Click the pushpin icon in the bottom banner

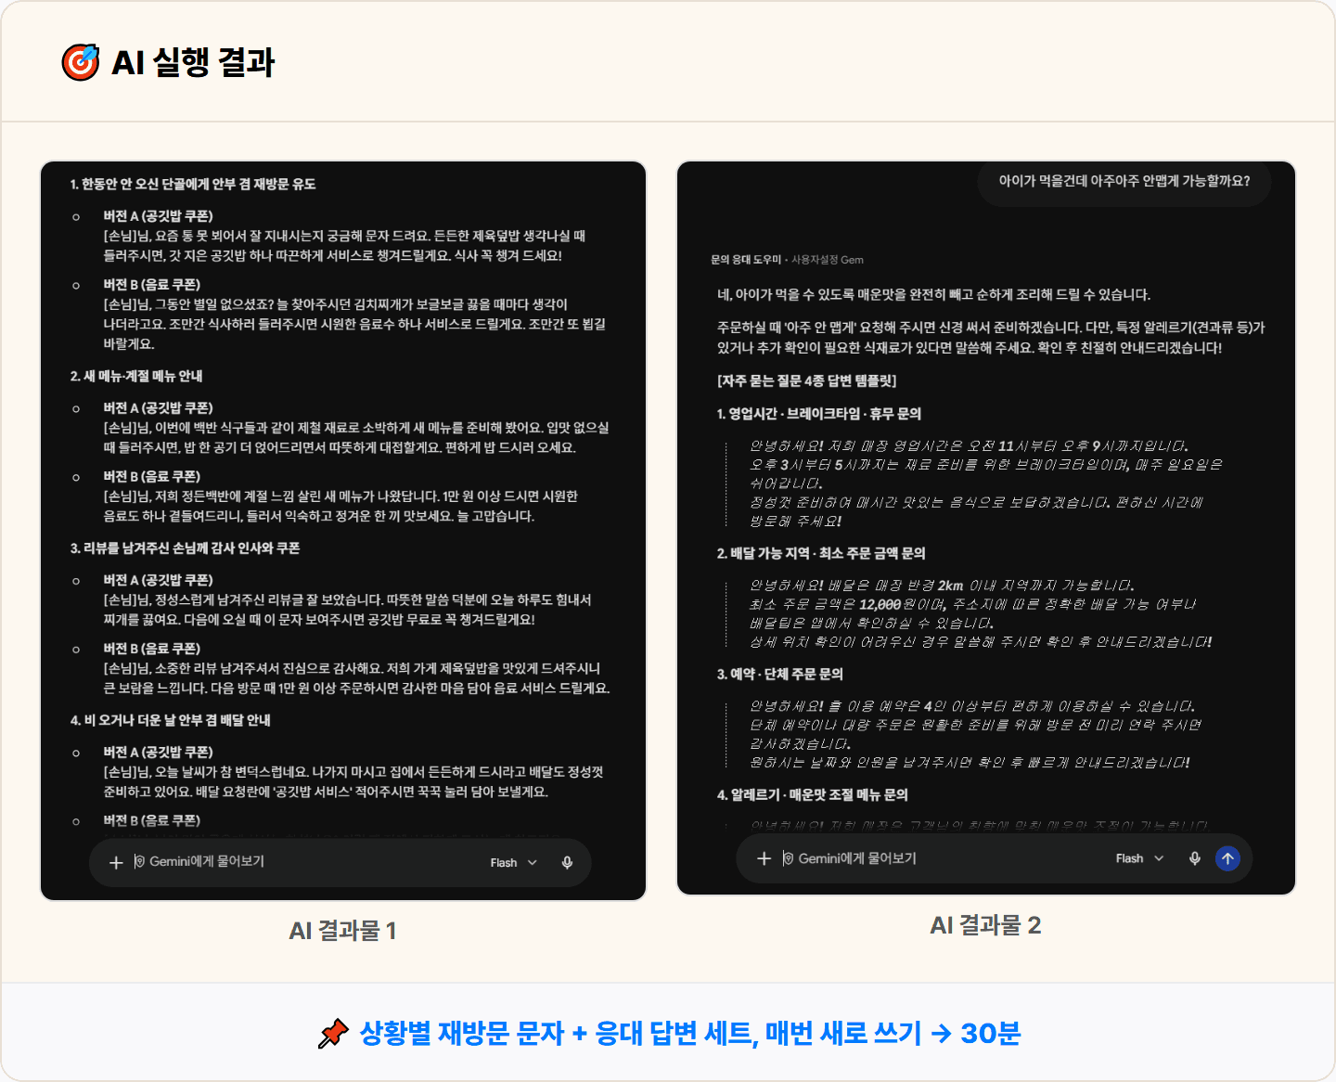[332, 1034]
